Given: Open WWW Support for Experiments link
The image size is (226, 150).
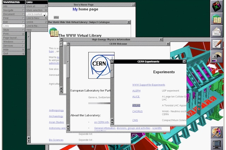Looking at the screenshot, I should 149,85.
